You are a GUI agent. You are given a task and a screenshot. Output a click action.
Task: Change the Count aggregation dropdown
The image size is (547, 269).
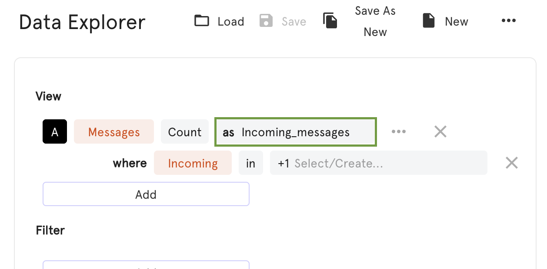pos(185,131)
